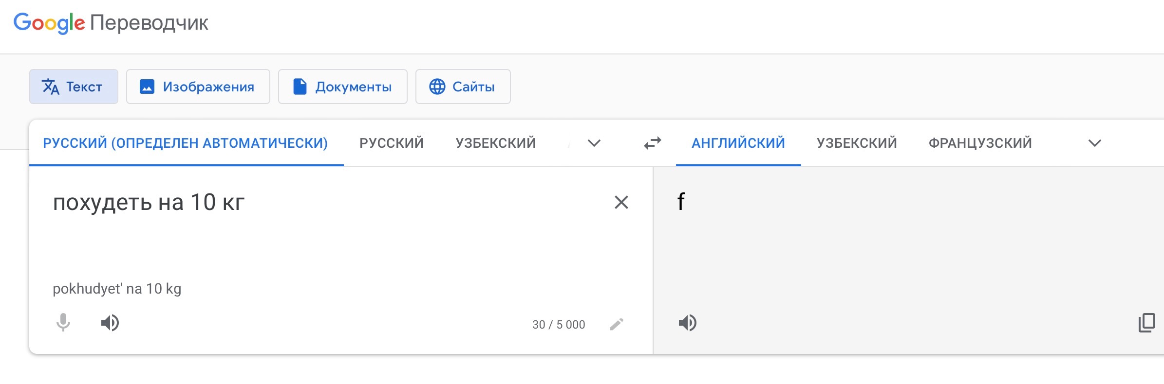Image resolution: width=1164 pixels, height=384 pixels.
Task: Copy the translation to clipboard
Action: tap(1146, 323)
